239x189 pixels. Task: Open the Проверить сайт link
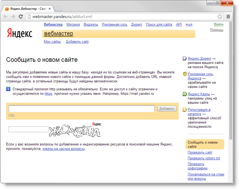200,152
